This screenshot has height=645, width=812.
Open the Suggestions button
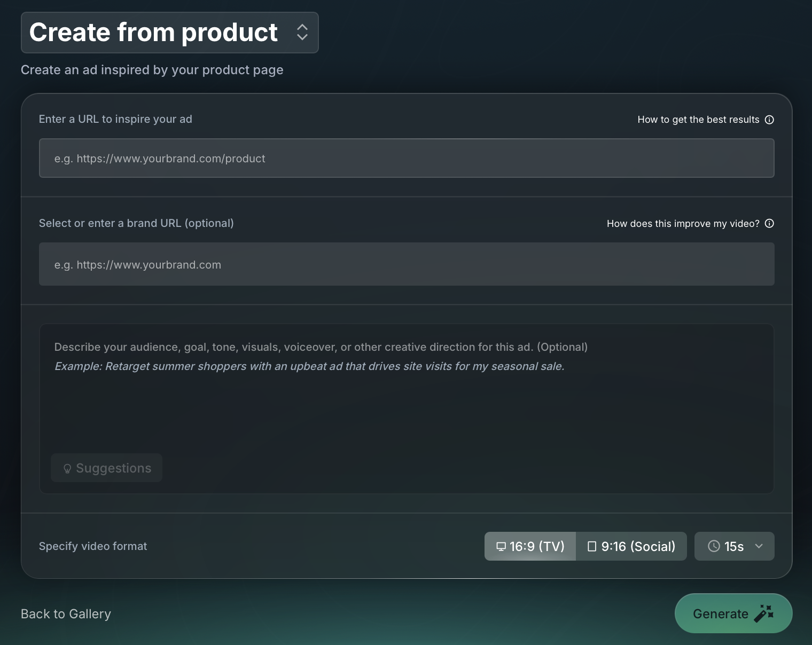pyautogui.click(x=106, y=468)
